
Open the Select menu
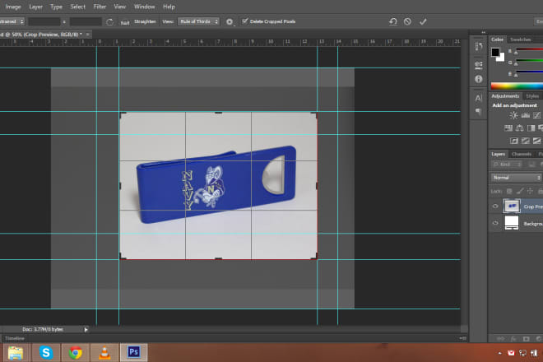point(77,7)
